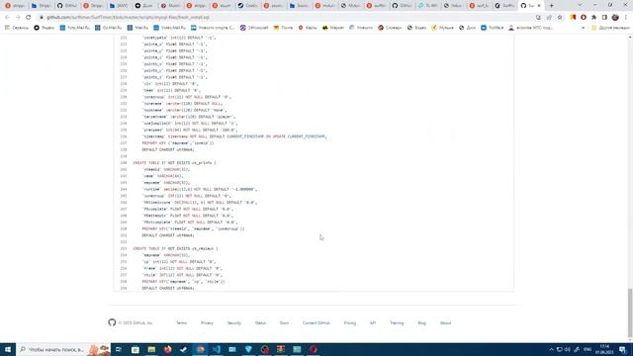Close the active GitHub tab

(539, 6)
